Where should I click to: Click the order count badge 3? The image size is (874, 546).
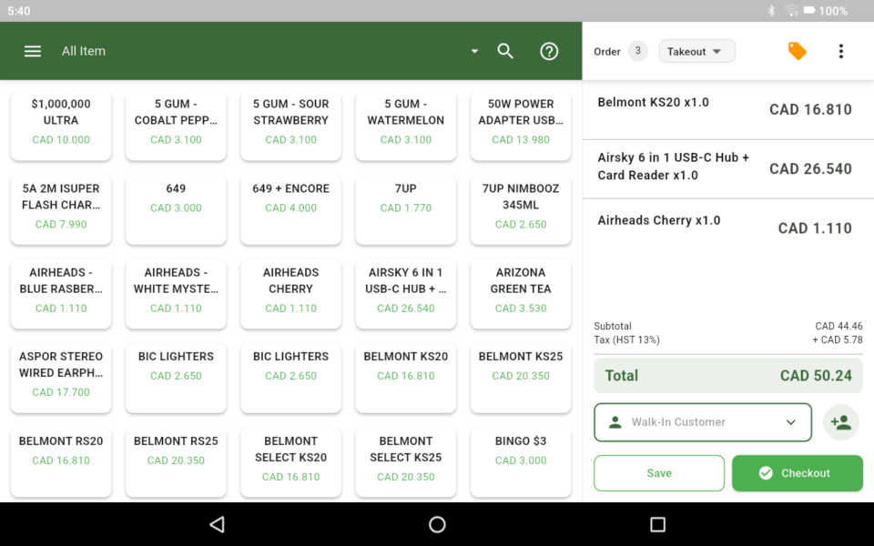[637, 51]
